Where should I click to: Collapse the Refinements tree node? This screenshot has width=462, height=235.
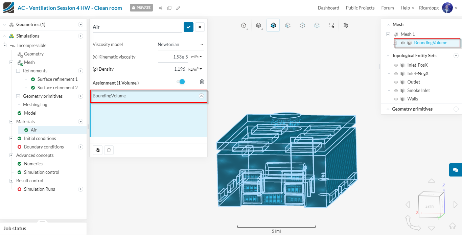click(x=18, y=71)
